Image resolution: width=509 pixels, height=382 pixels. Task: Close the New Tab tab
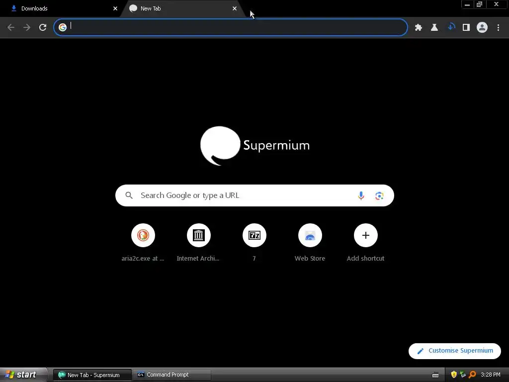(235, 8)
